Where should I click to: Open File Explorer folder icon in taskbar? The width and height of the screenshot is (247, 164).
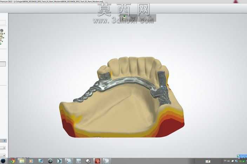tap(22, 161)
